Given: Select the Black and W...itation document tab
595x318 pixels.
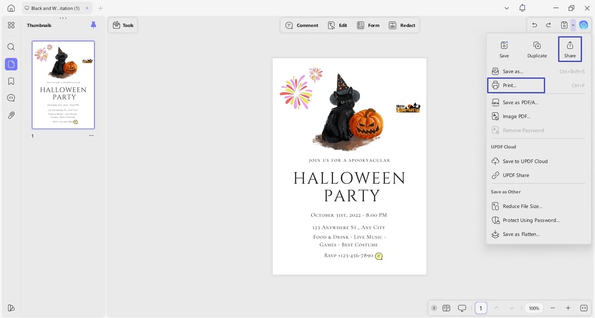Looking at the screenshot, I should click(55, 8).
